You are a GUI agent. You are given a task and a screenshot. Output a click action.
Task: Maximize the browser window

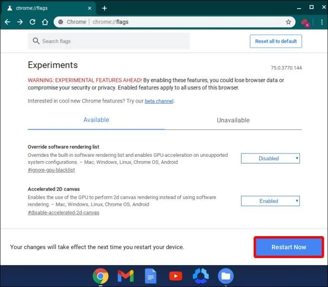coord(311,7)
